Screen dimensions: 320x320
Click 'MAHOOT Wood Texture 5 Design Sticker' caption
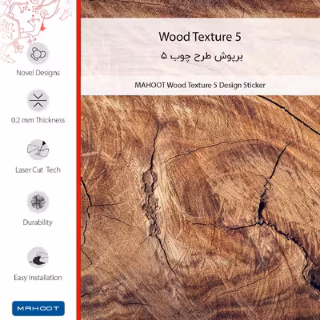[x=200, y=86]
